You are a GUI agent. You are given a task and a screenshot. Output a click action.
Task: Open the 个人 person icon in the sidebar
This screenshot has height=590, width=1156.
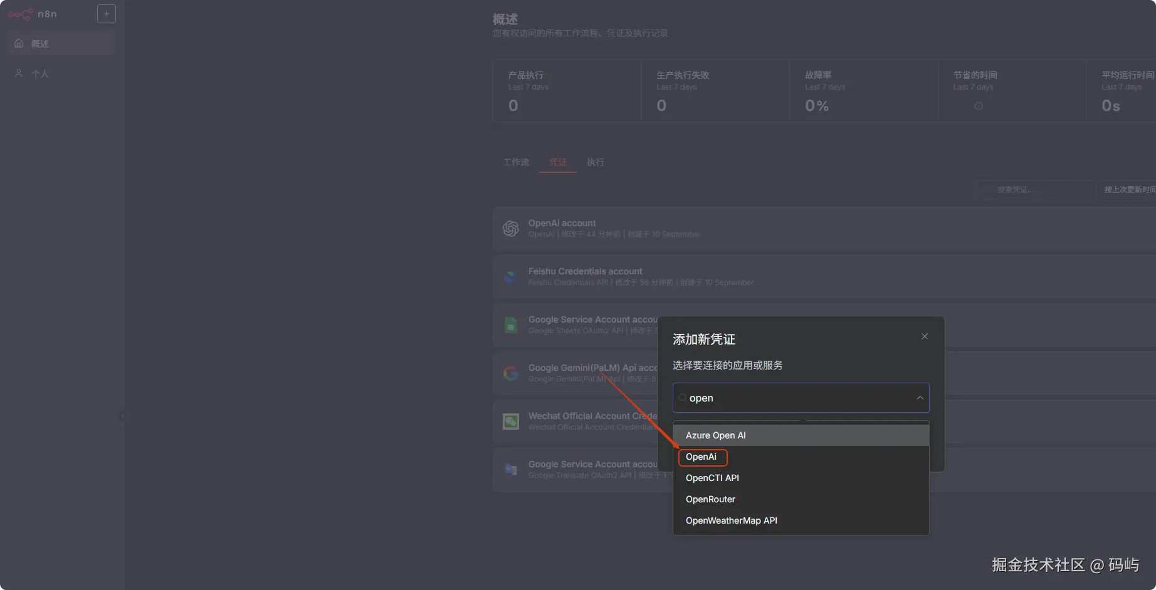19,73
